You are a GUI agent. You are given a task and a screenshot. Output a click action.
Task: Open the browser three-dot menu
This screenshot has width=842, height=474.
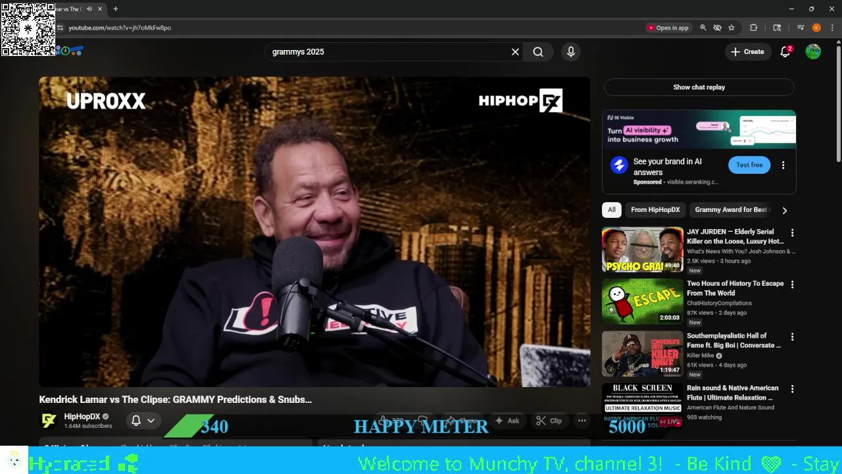coord(832,28)
